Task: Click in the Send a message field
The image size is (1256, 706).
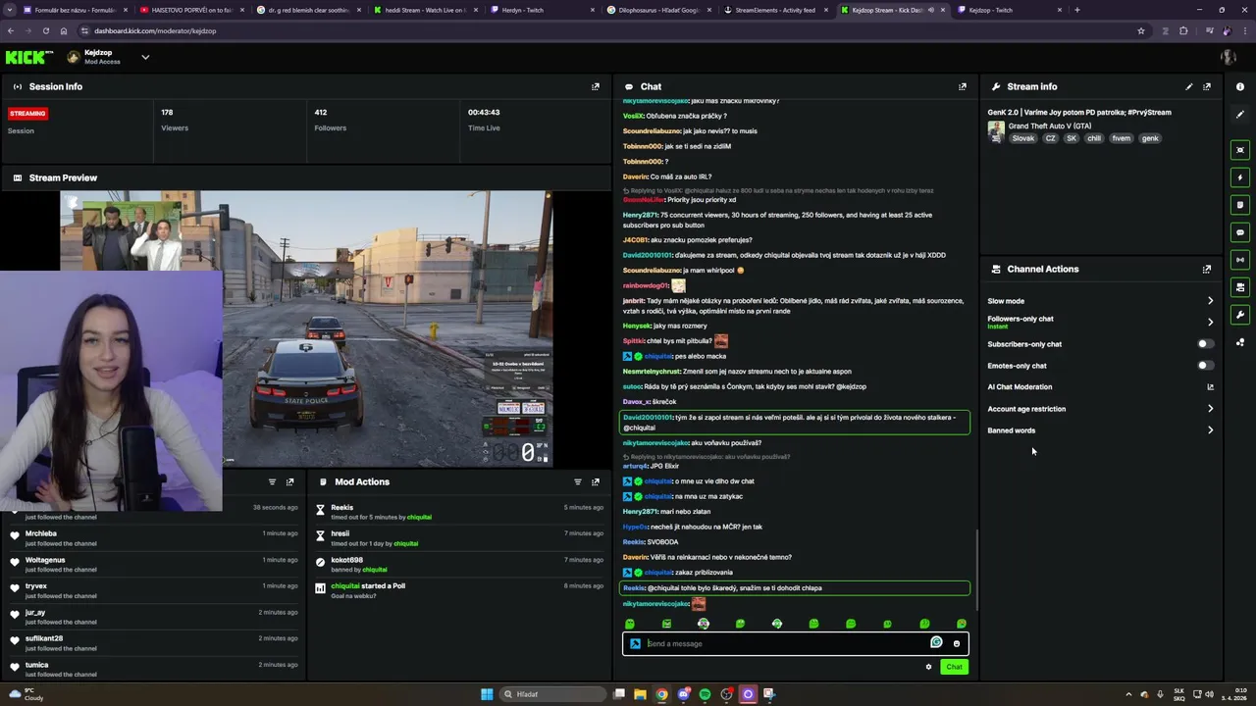Action: pyautogui.click(x=785, y=643)
